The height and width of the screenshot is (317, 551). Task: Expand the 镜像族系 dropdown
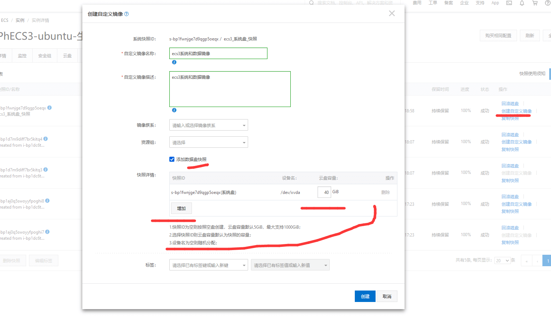(x=208, y=125)
